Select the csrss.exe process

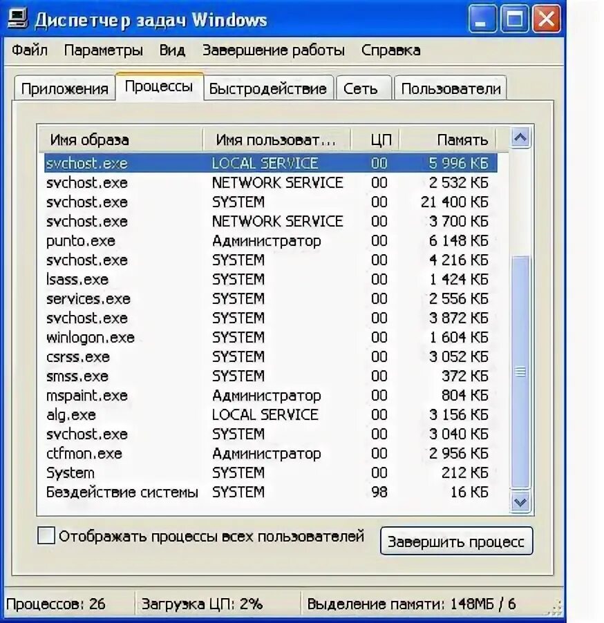pyautogui.click(x=270, y=357)
